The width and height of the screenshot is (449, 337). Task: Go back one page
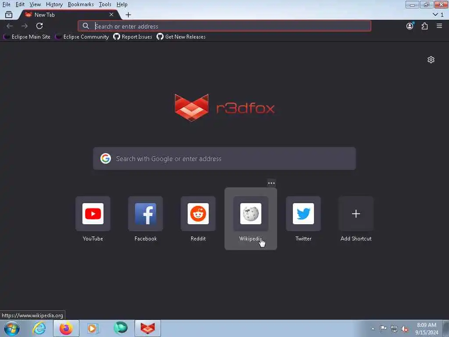pyautogui.click(x=10, y=26)
